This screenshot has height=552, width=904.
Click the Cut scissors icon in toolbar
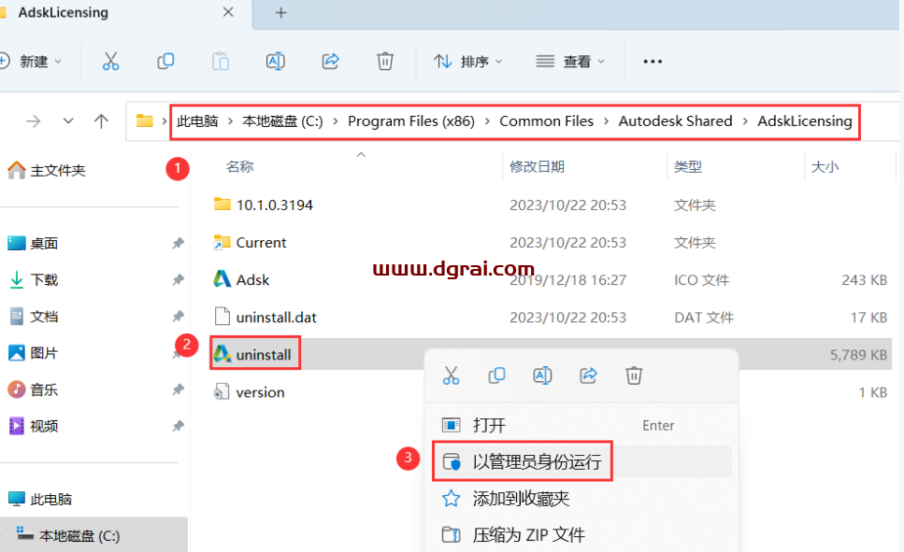[110, 62]
